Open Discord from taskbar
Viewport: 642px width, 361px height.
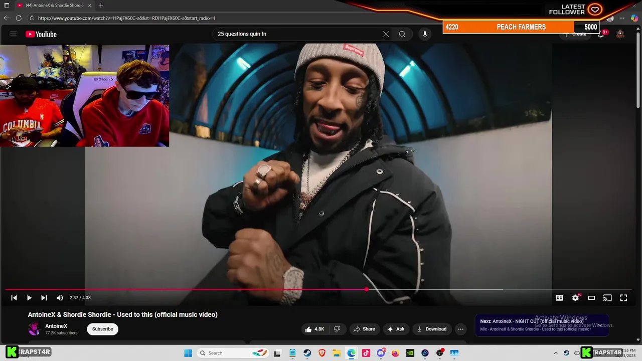(x=381, y=353)
